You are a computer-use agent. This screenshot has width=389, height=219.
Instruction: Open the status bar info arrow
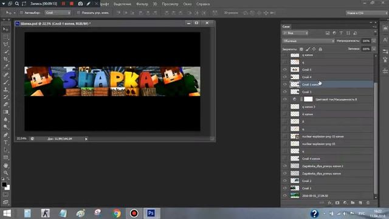point(86,139)
